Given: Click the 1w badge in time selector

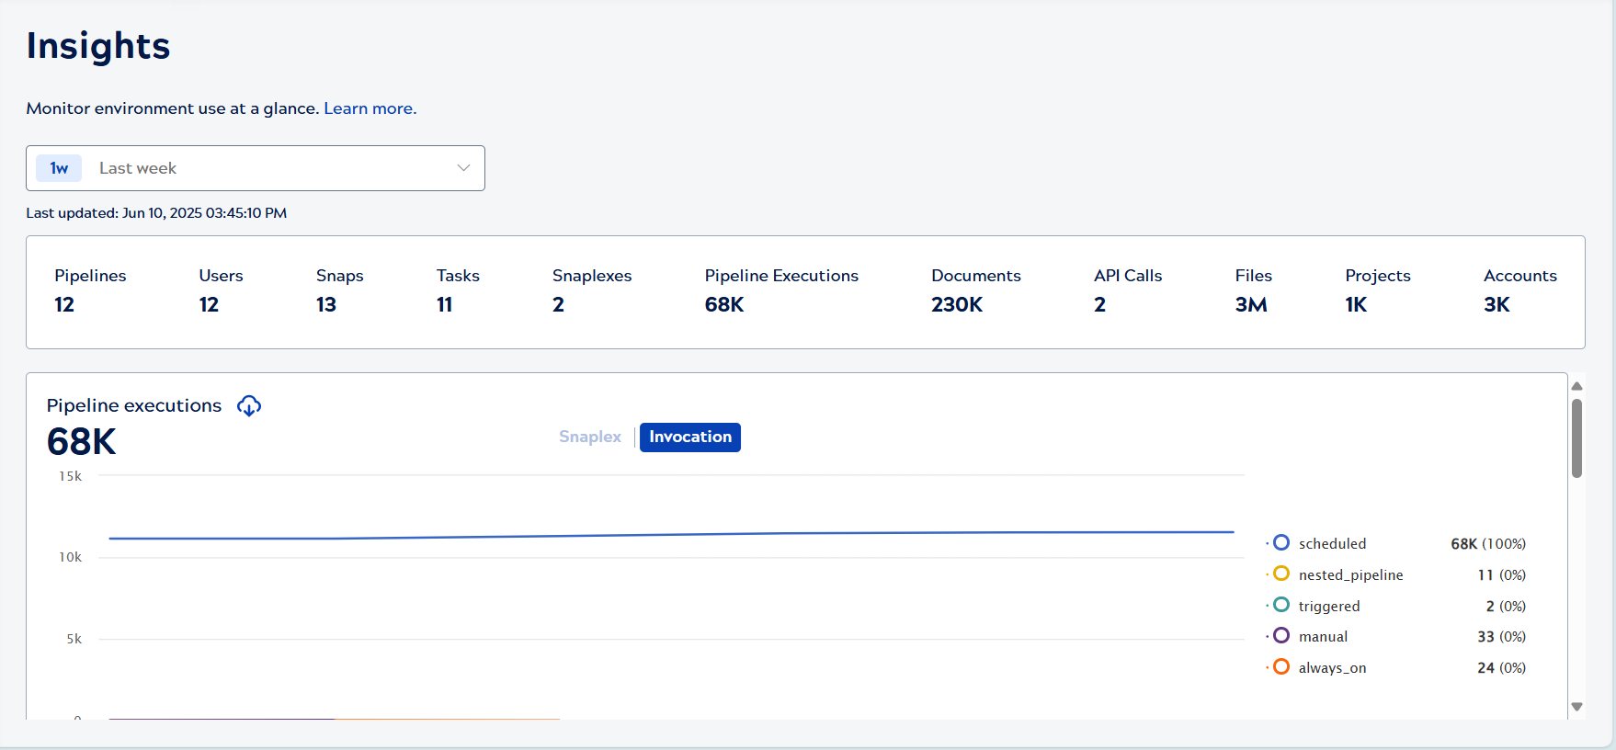Looking at the screenshot, I should [x=59, y=168].
